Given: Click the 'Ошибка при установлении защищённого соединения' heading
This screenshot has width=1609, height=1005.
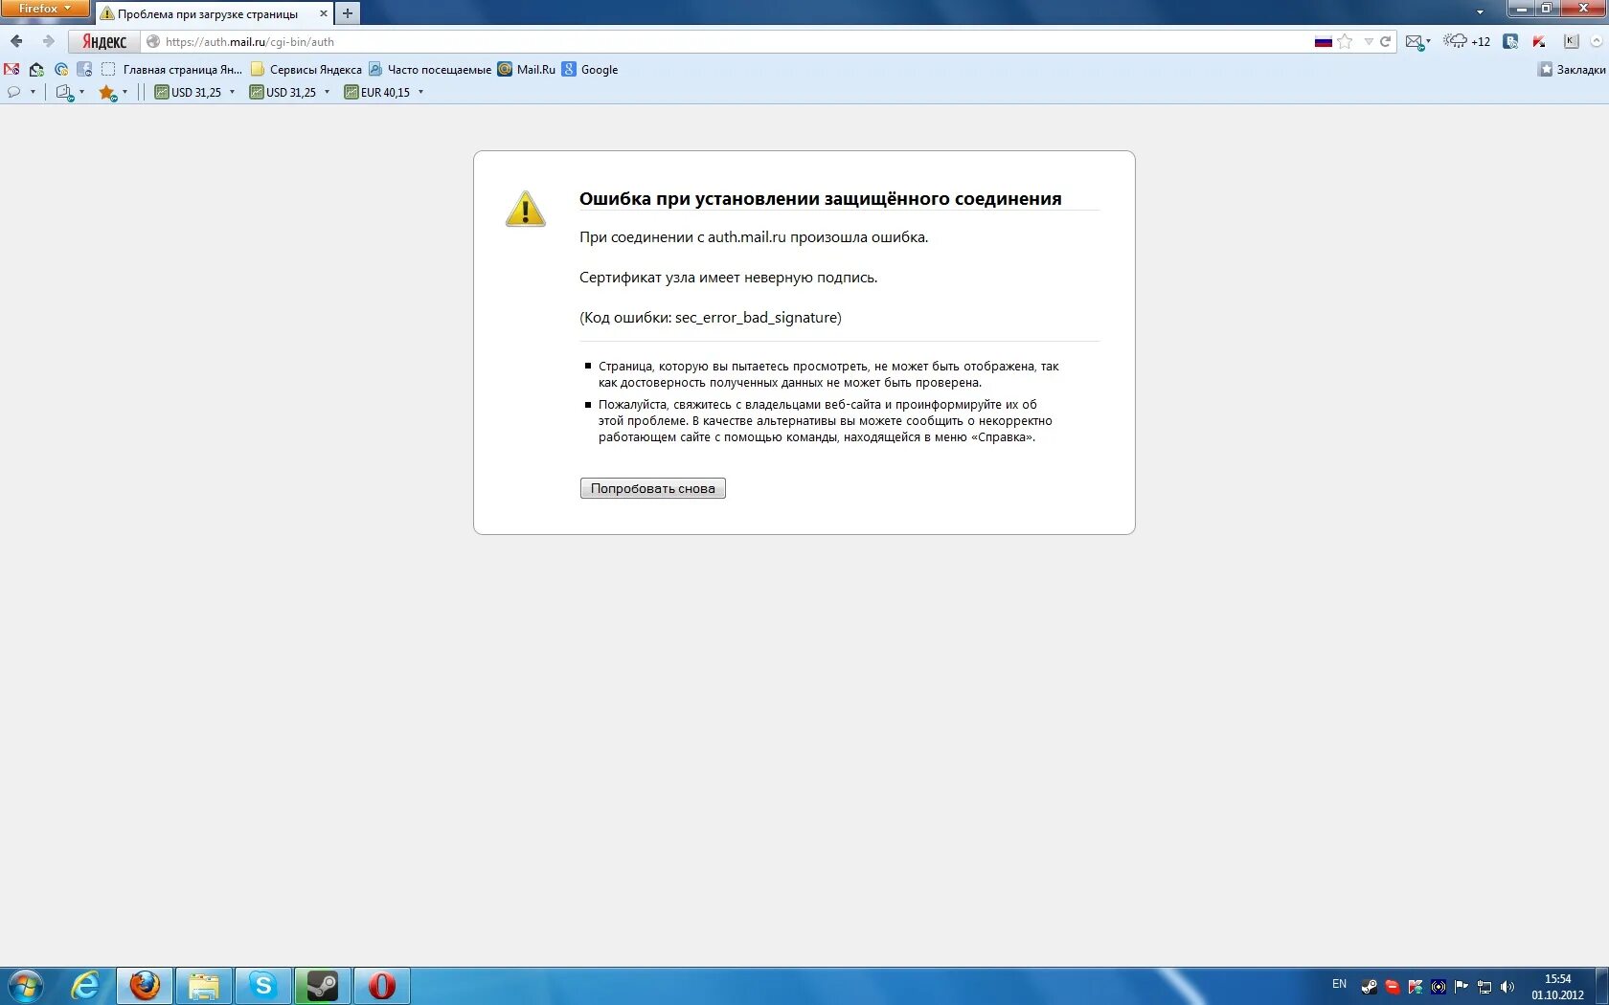Looking at the screenshot, I should coord(820,199).
